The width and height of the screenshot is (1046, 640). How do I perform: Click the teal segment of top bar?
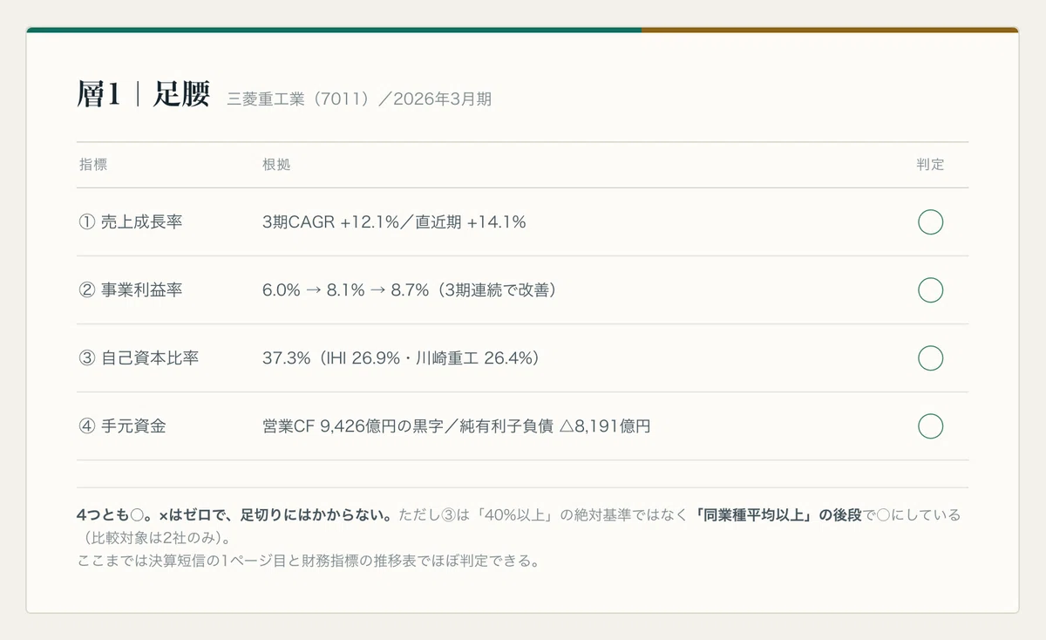point(334,30)
